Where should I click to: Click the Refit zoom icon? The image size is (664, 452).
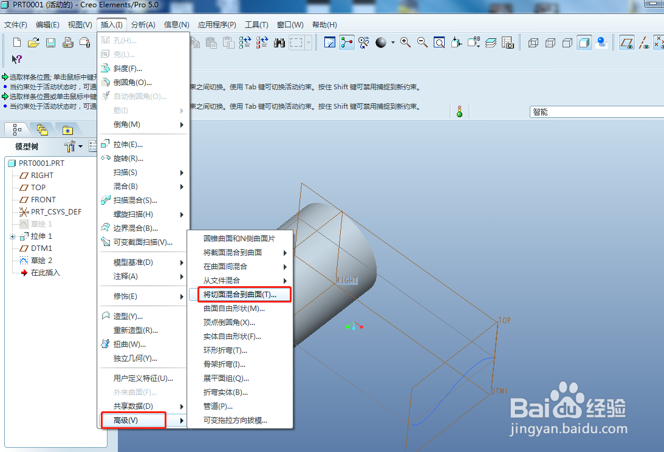439,43
